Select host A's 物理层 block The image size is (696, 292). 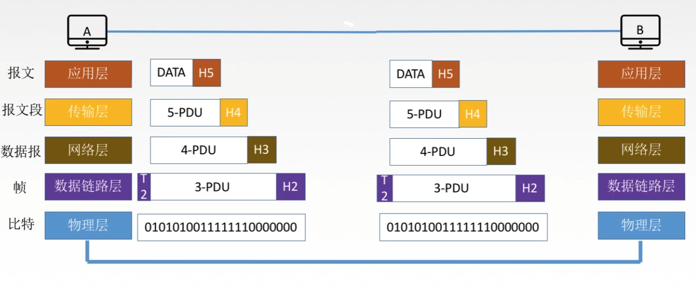(88, 225)
